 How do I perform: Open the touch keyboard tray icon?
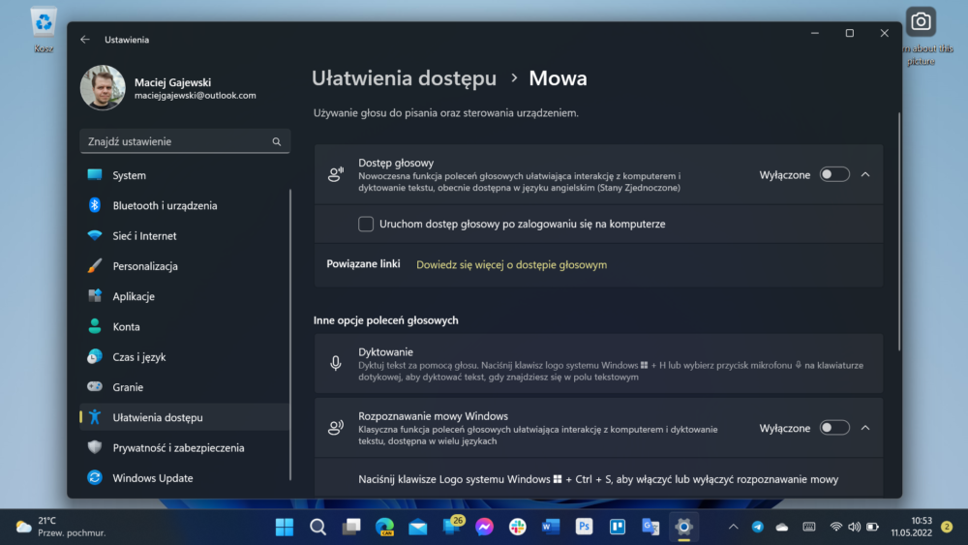click(808, 528)
